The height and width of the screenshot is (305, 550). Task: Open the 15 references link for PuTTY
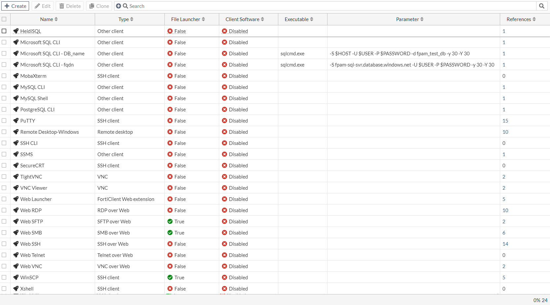click(x=505, y=121)
